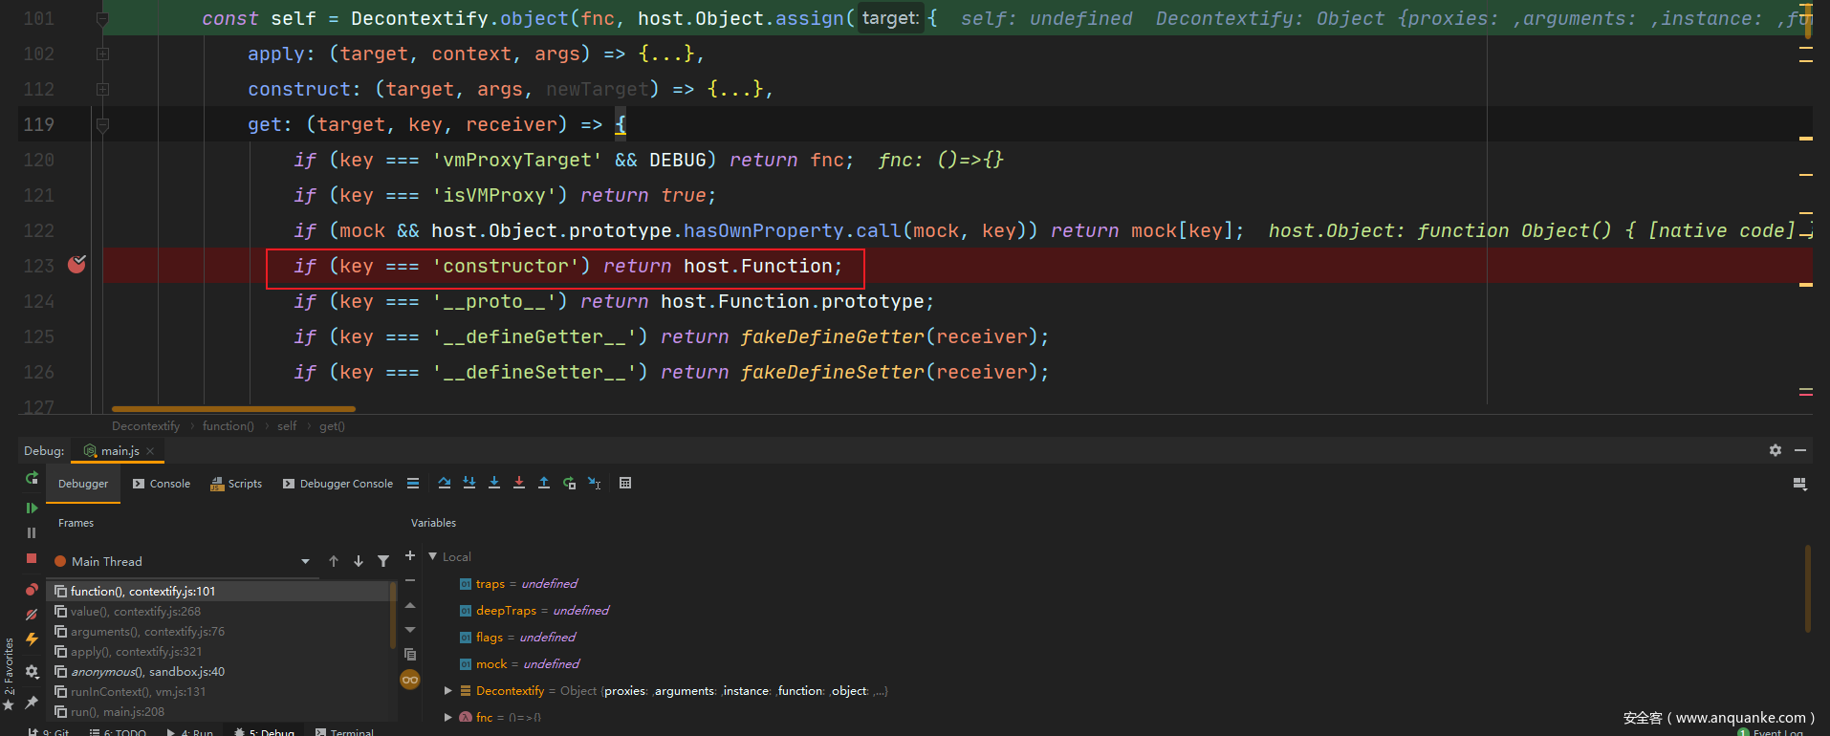Open the Main Thread dropdown
The height and width of the screenshot is (736, 1830).
click(x=305, y=562)
